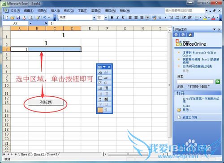The width and height of the screenshot is (224, 163).
Task: Apply borders with the Borders icon
Action: 197,17
